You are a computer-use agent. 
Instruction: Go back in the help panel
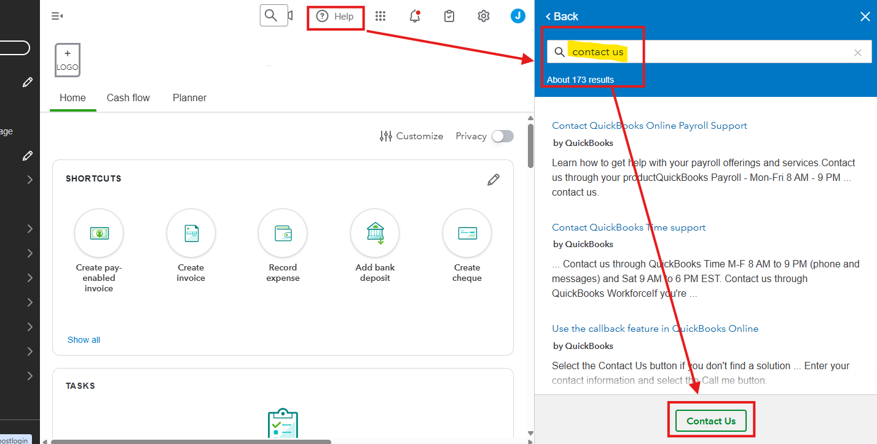click(562, 17)
